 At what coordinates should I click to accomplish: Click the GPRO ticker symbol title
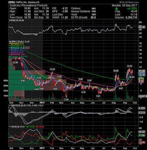coord(11,2)
